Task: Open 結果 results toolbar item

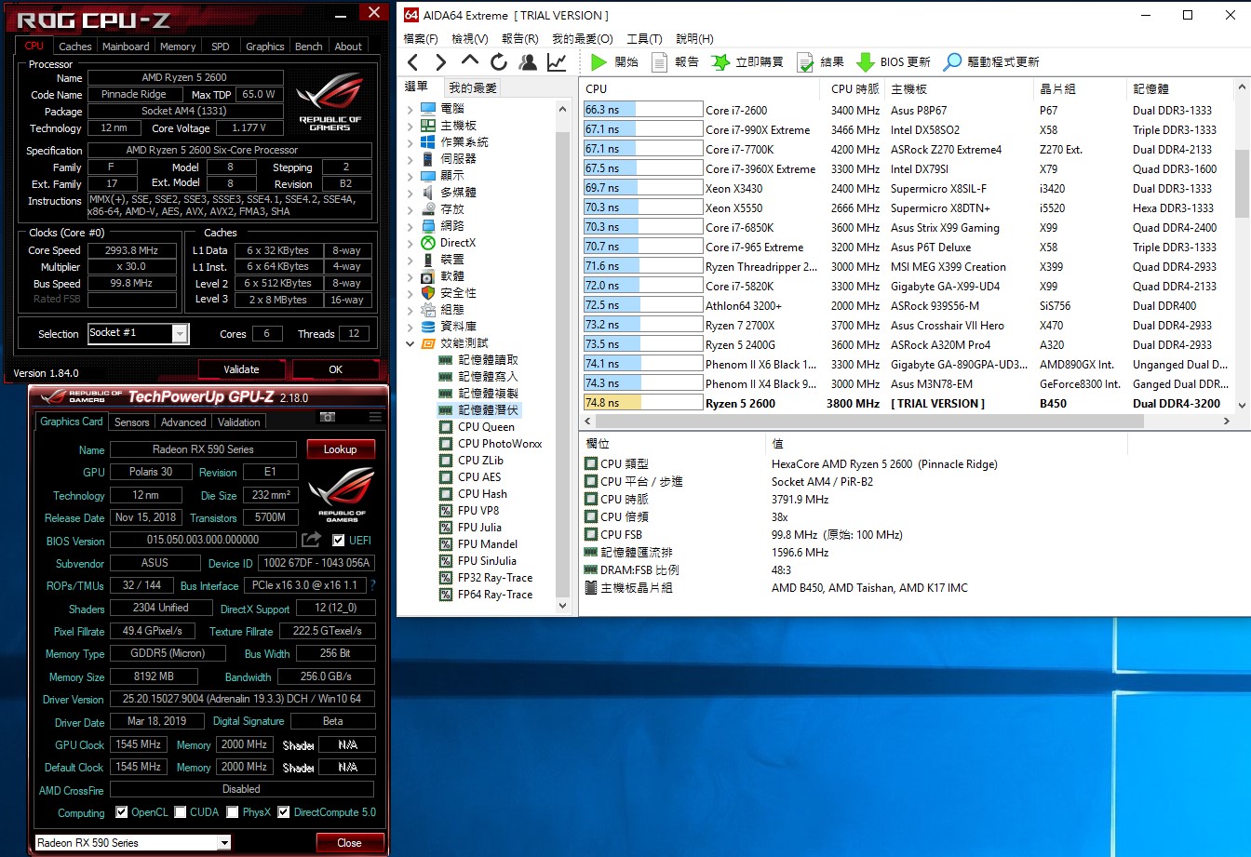Action: coord(820,62)
